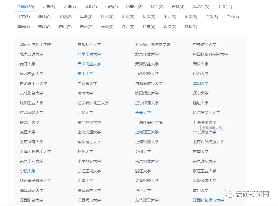This screenshot has width=278, height=206.
Task: Choose 江西财经大学
Action: (31, 200)
